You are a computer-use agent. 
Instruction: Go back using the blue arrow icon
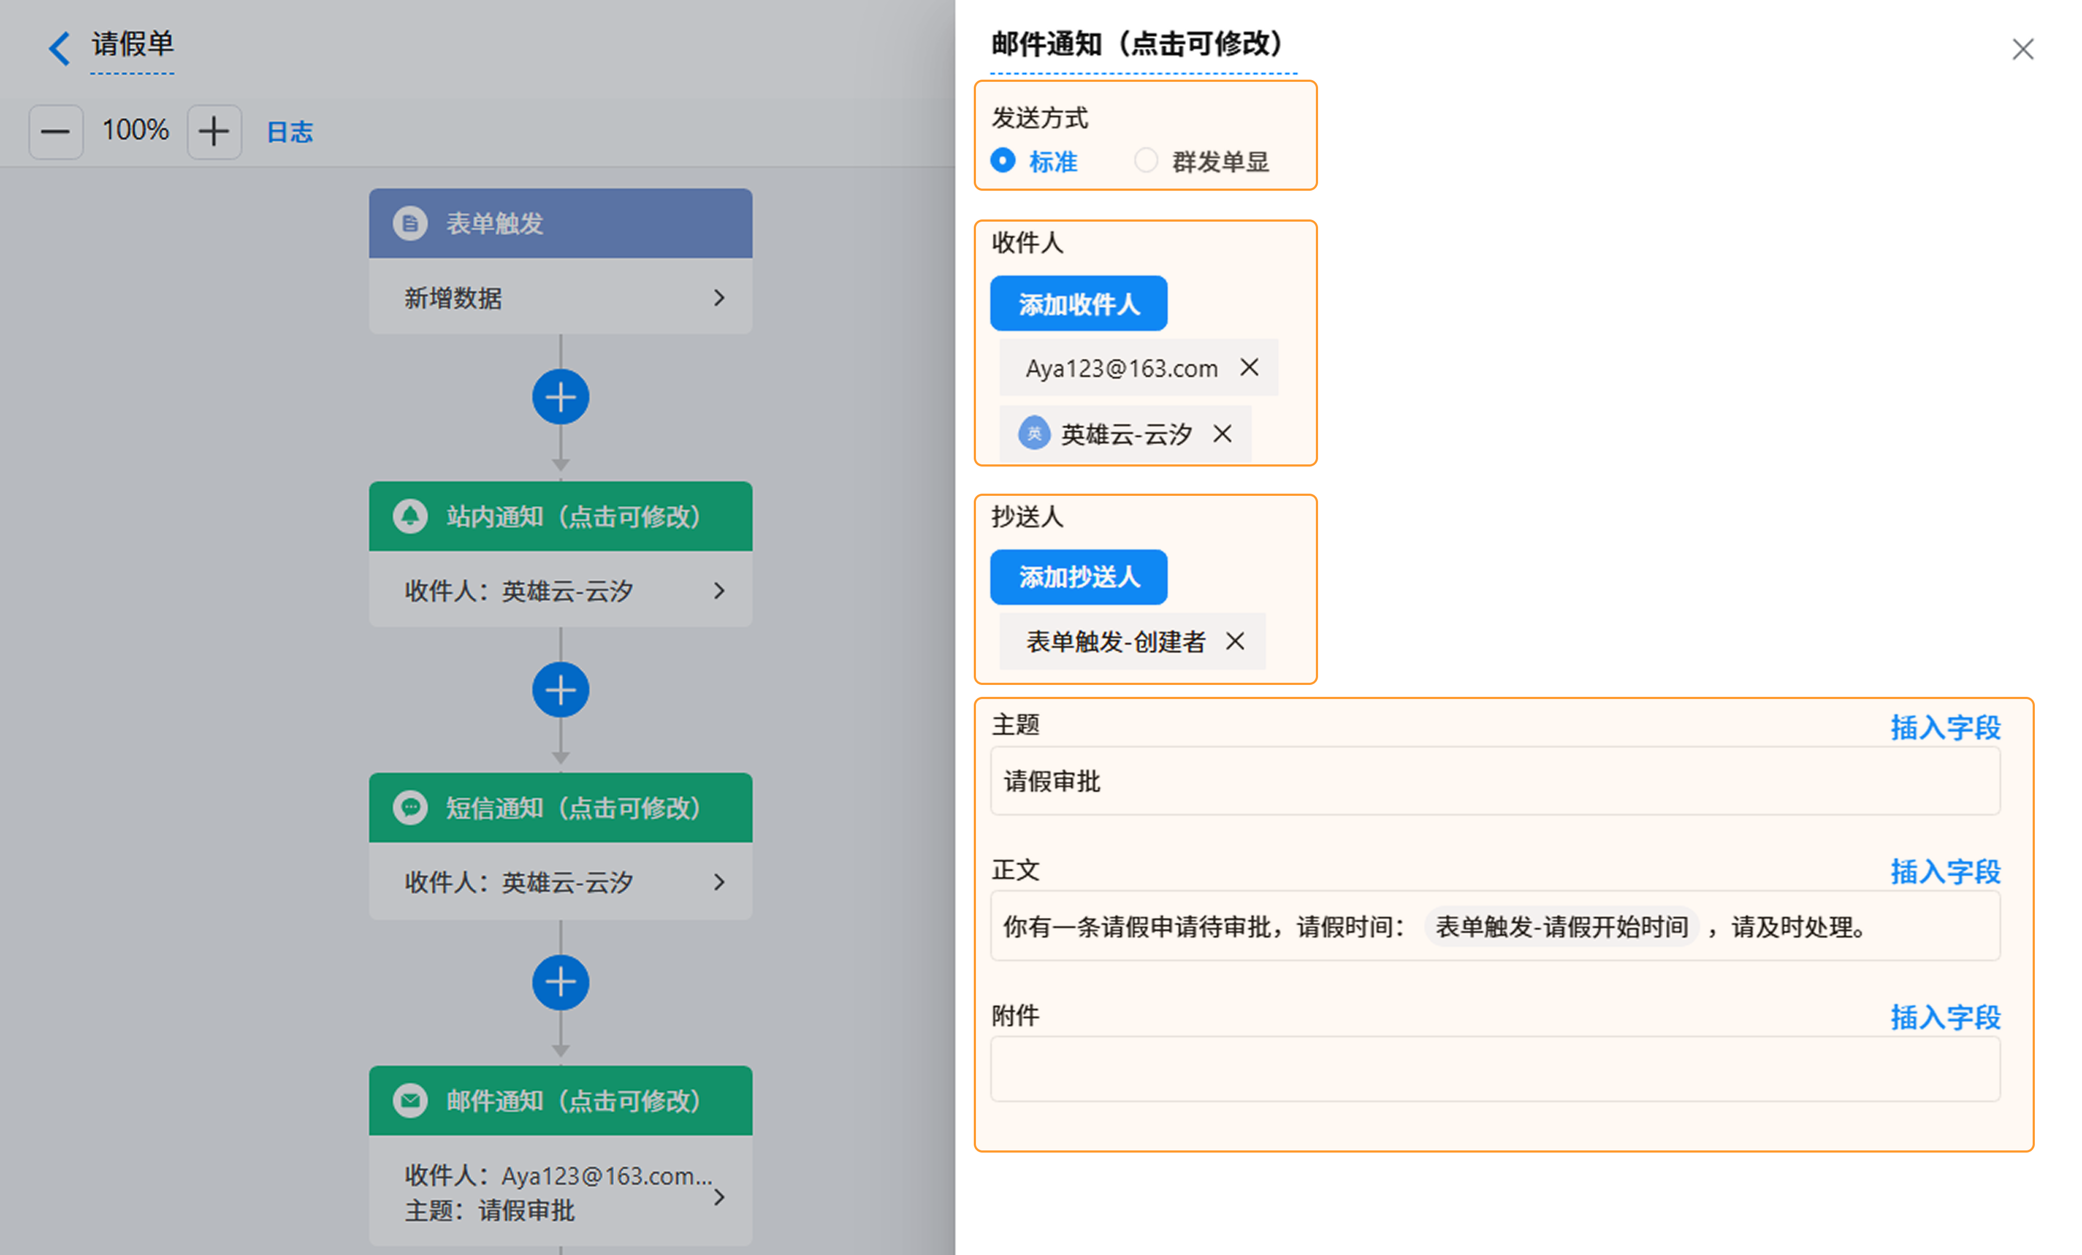[x=59, y=48]
